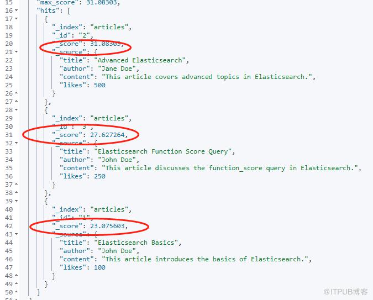The image size is (373, 300).
Task: Collapse the first hit object at line 17
Action: point(16,19)
